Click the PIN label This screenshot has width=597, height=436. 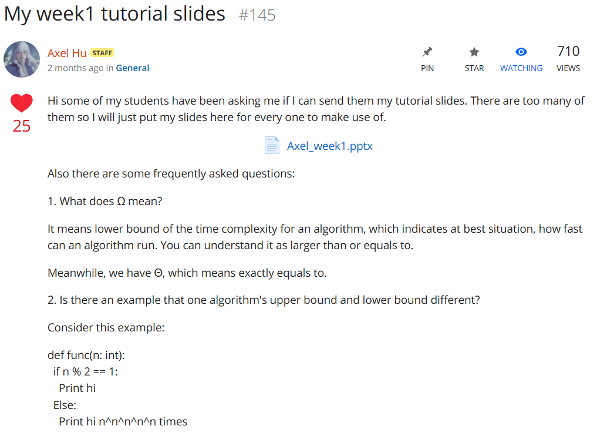click(427, 68)
